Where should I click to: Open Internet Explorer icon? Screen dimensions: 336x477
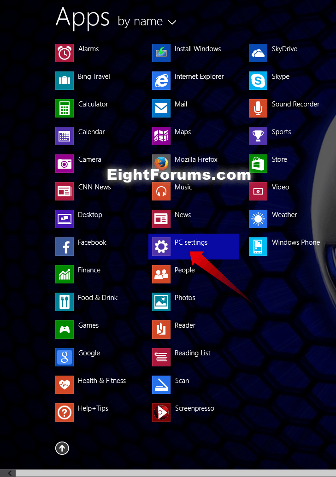161,81
